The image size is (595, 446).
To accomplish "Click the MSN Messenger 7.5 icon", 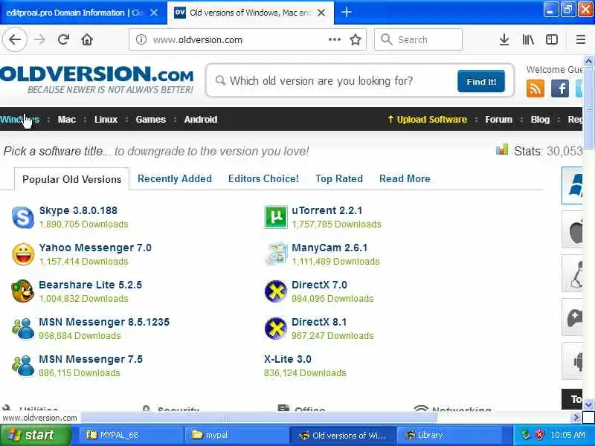I will tap(23, 366).
